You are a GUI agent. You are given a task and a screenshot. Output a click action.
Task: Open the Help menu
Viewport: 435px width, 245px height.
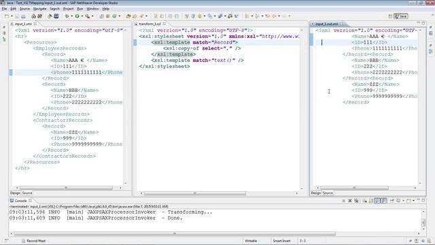click(x=106, y=9)
